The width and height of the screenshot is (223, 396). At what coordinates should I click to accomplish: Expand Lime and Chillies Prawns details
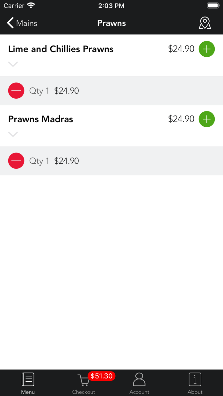(13, 64)
